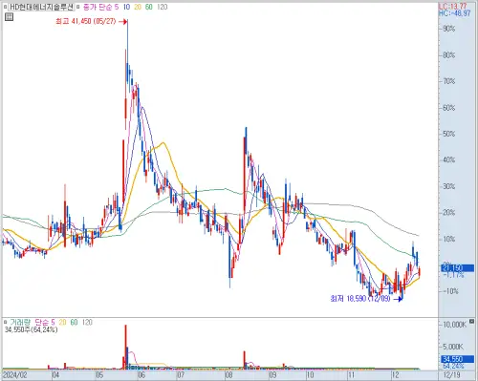Select the price moving average period 20
This screenshot has height=381, width=478.
pos(138,7)
